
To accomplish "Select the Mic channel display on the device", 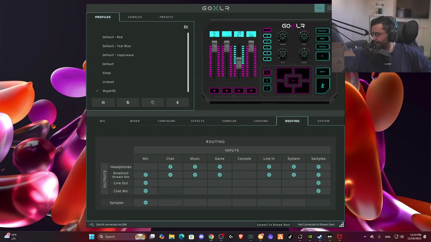I will (x=214, y=34).
